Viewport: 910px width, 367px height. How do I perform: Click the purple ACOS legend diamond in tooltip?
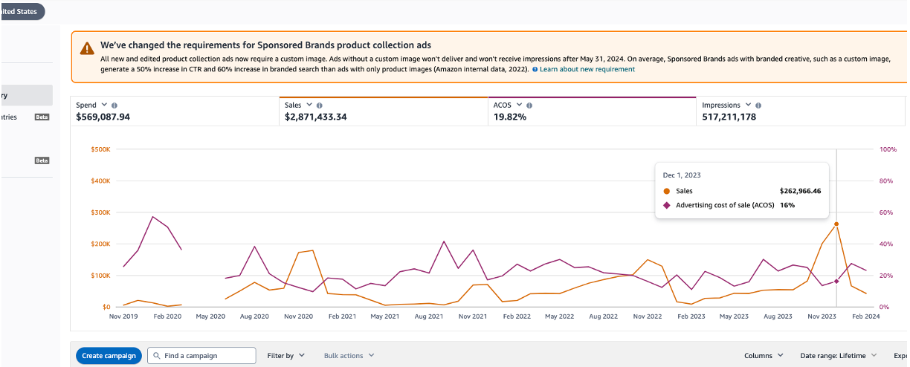pyautogui.click(x=666, y=205)
